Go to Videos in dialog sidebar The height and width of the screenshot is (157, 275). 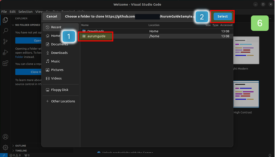(x=61, y=78)
